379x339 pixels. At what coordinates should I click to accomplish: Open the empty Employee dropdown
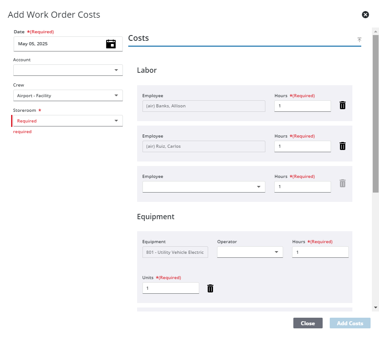[204, 187]
